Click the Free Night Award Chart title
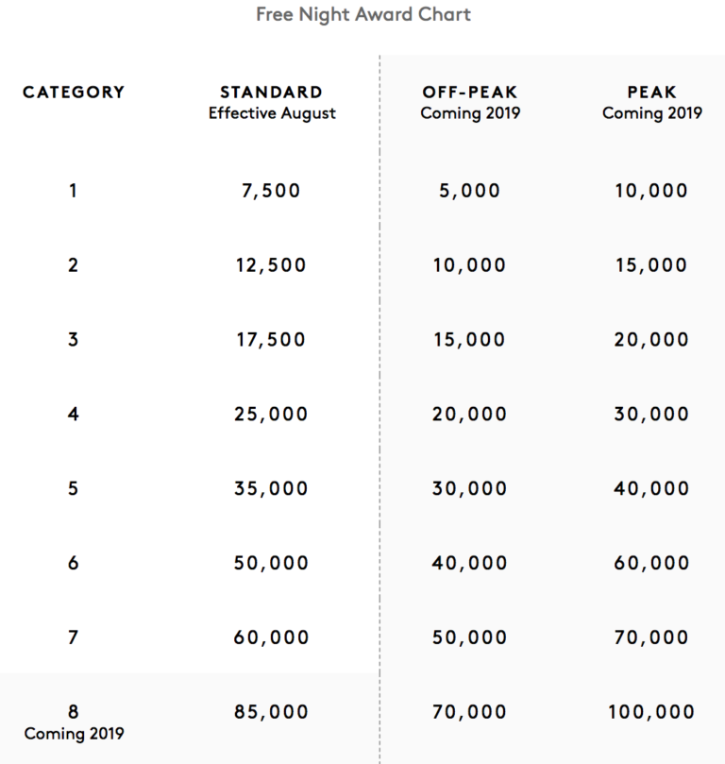Image resolution: width=725 pixels, height=764 pixels. [x=363, y=15]
